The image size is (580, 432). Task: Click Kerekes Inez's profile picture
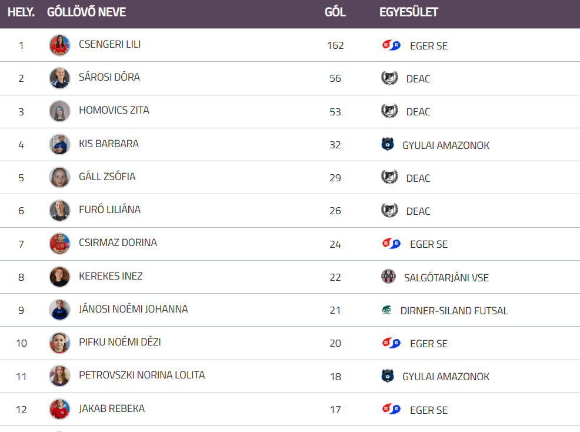[x=59, y=277]
